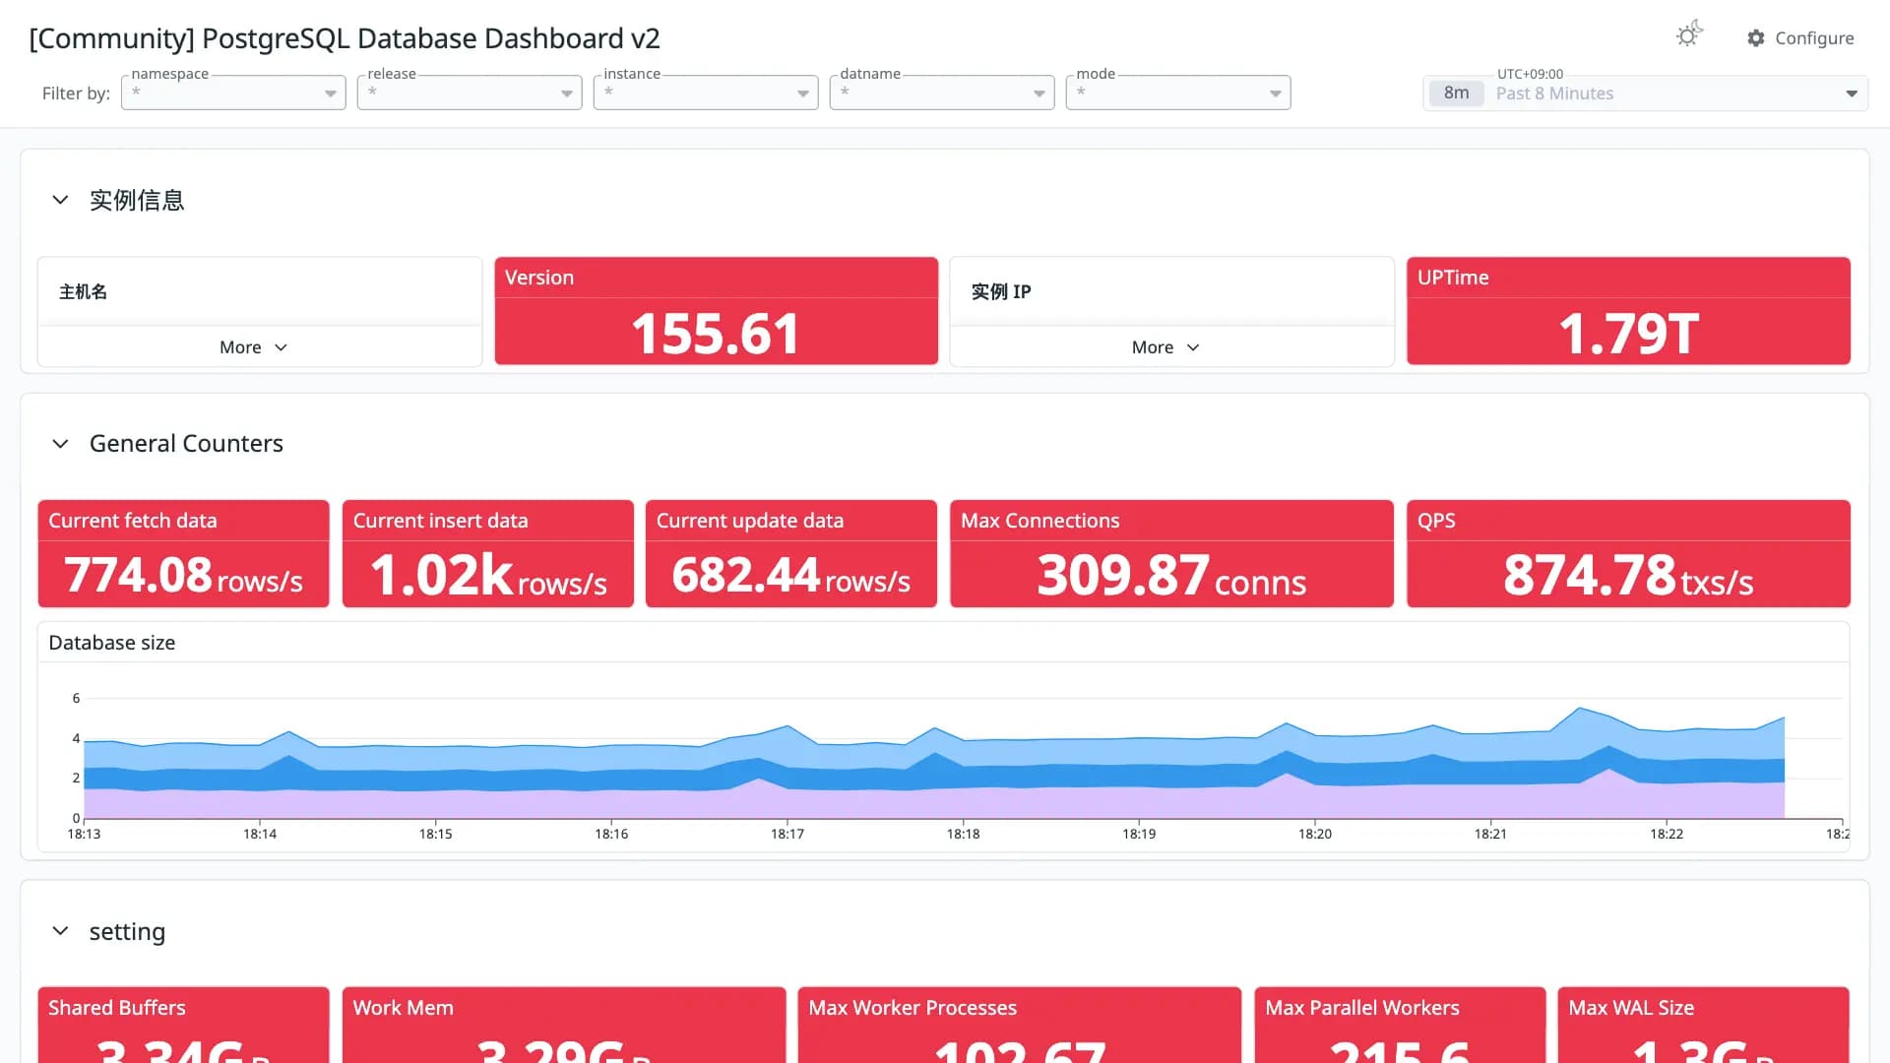Click the 主机名 widget title

(83, 291)
